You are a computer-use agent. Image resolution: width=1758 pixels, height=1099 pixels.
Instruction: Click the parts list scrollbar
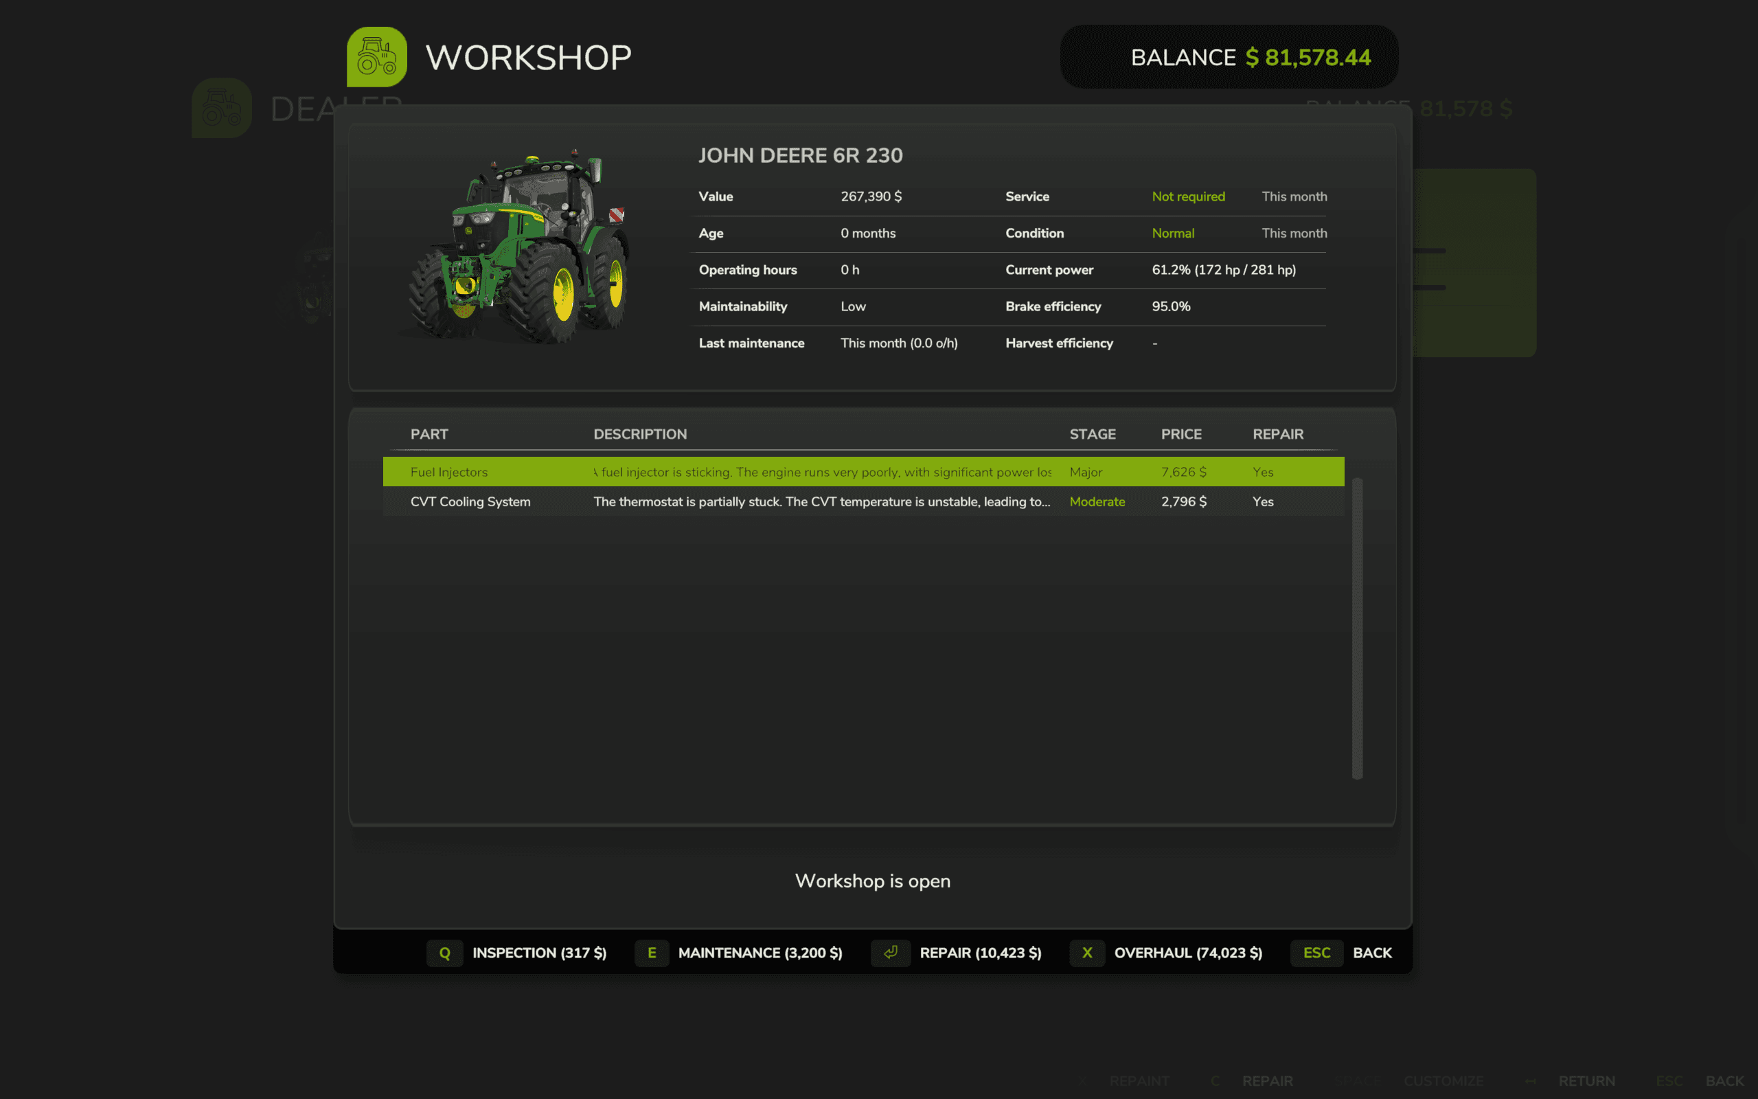click(1356, 628)
